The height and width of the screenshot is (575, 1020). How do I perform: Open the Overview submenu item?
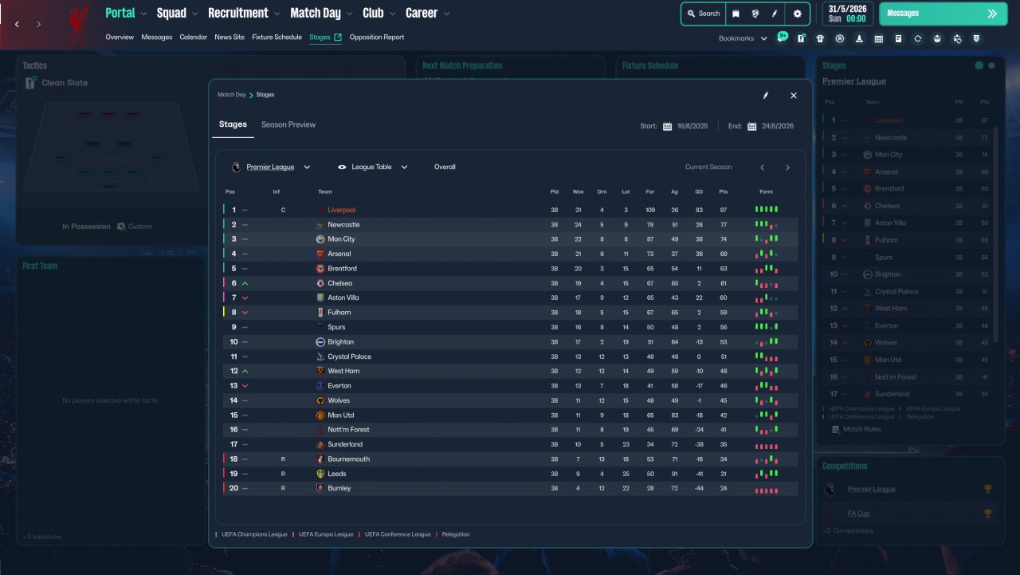tap(120, 37)
